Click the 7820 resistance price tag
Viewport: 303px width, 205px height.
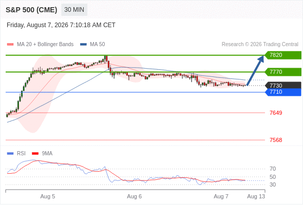tap(283, 55)
